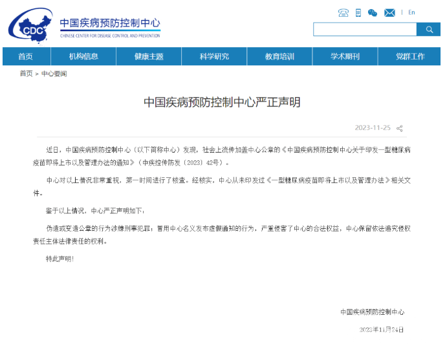Open the 首页 navigation tab

tap(27, 56)
